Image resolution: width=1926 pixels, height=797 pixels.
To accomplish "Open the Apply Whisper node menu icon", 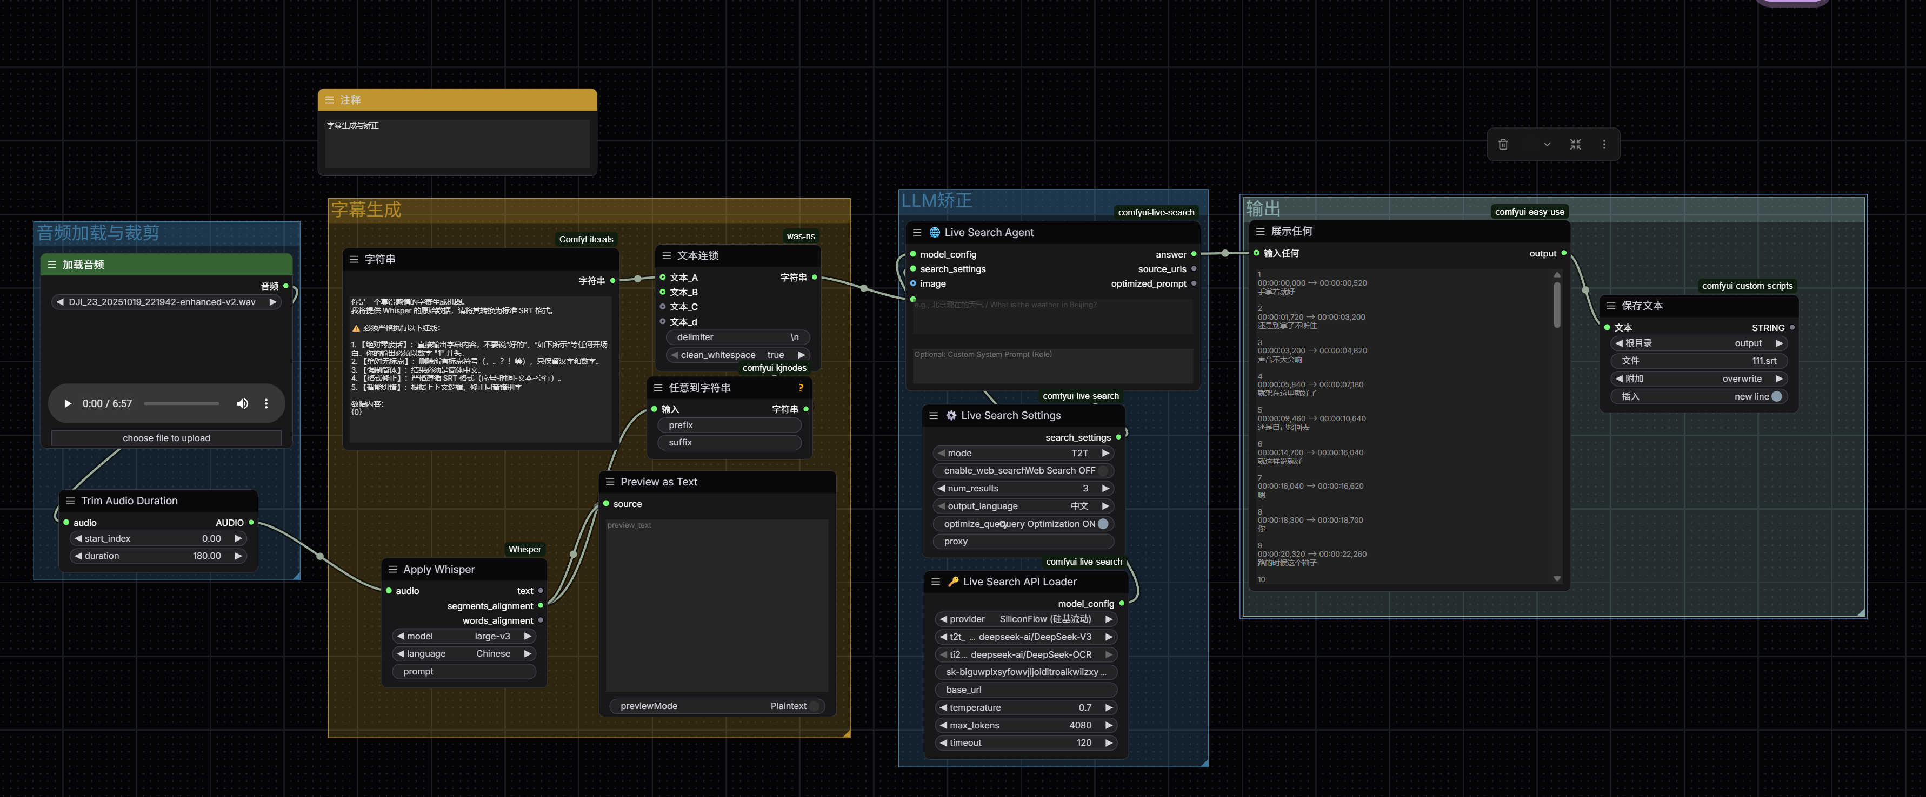I will (x=392, y=569).
